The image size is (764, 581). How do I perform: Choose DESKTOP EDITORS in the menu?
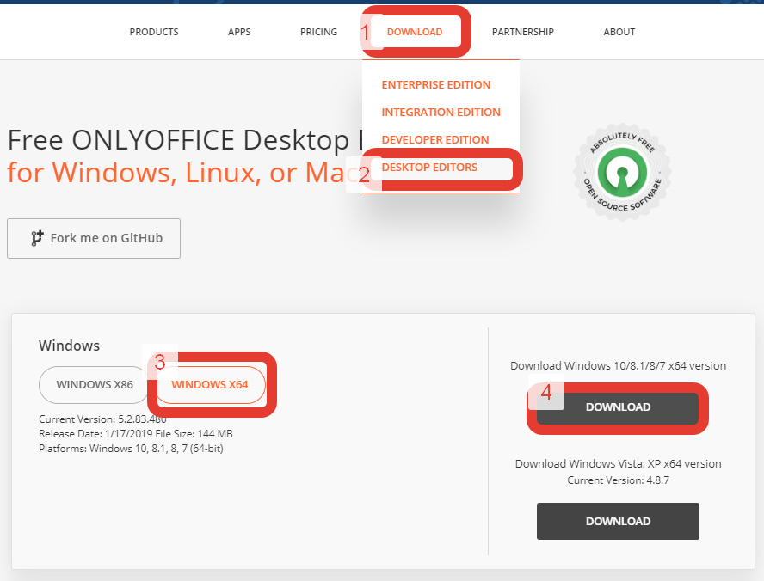click(430, 168)
